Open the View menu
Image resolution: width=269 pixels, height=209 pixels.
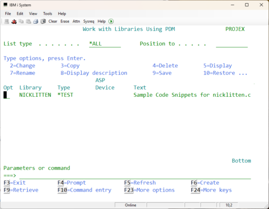pyautogui.click(x=33, y=14)
